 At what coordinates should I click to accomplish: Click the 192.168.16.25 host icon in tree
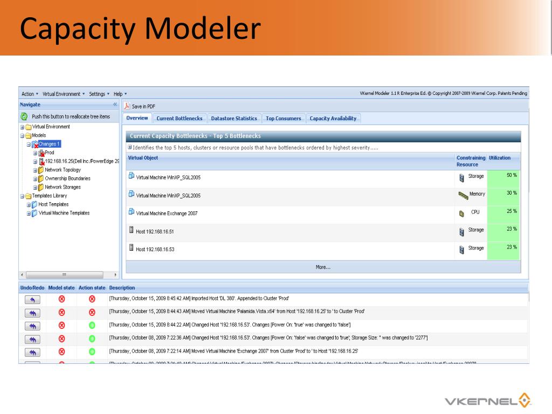41,161
